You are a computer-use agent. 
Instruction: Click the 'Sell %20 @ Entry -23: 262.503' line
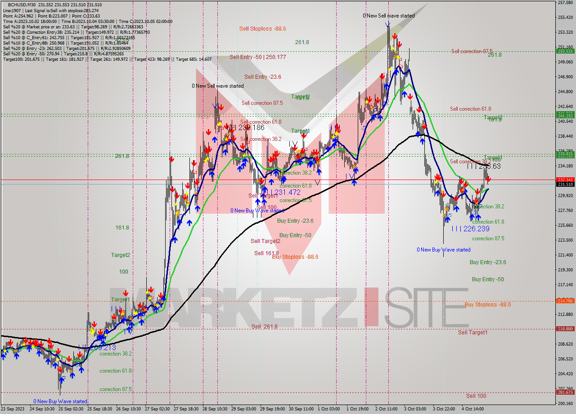(67, 48)
